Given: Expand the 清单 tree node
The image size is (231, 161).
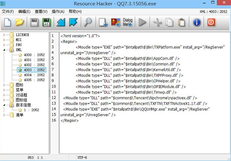Looking at the screenshot, I should (4, 115).
